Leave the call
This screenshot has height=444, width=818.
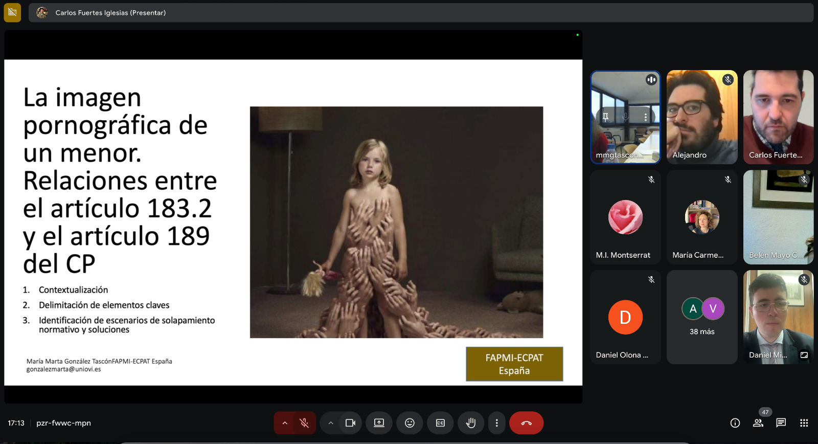(x=526, y=423)
